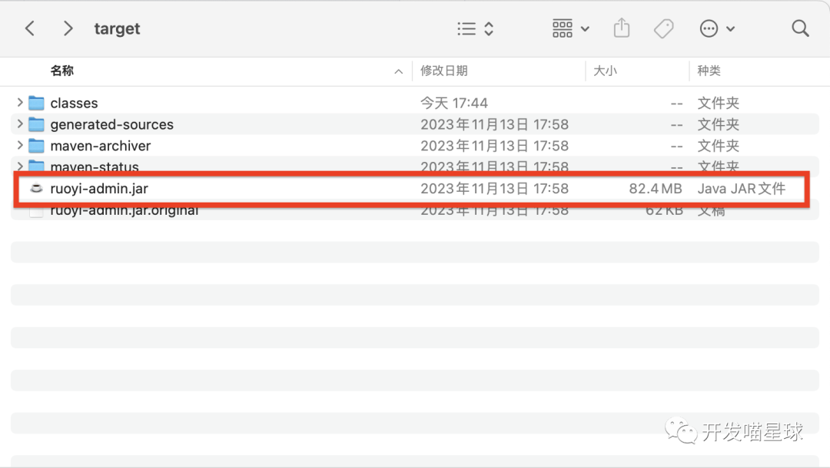Sort by the 名称 column header

pyautogui.click(x=62, y=71)
